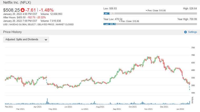Click the Jun 2021 axis label
The image size is (200, 112).
68,107
